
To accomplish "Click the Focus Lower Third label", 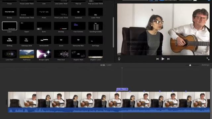I will click(x=26, y=4).
